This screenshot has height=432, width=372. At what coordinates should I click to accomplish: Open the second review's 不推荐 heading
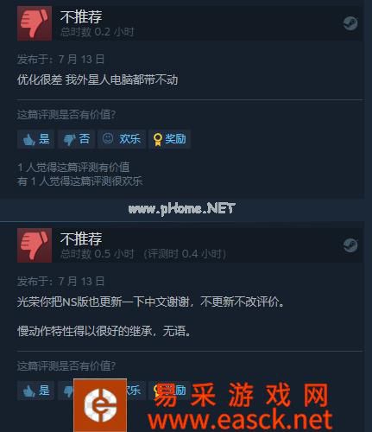(81, 239)
